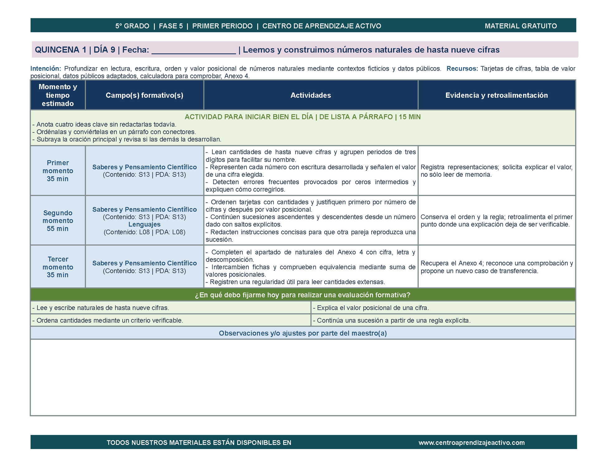Image resolution: width=606 pixels, height=468 pixels.
Task: Click the MATERIAL GRATUITO header text
Action: pyautogui.click(x=521, y=26)
